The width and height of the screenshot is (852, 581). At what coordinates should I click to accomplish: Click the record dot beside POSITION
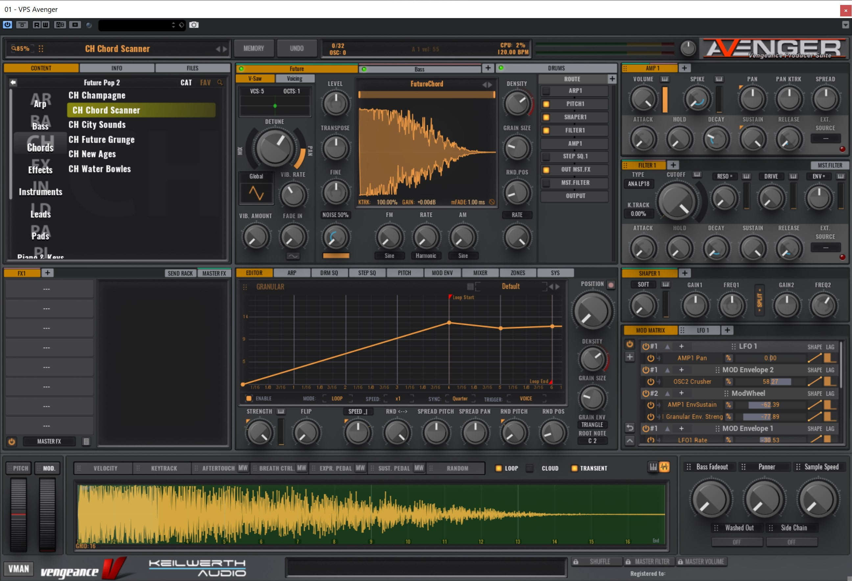point(611,285)
